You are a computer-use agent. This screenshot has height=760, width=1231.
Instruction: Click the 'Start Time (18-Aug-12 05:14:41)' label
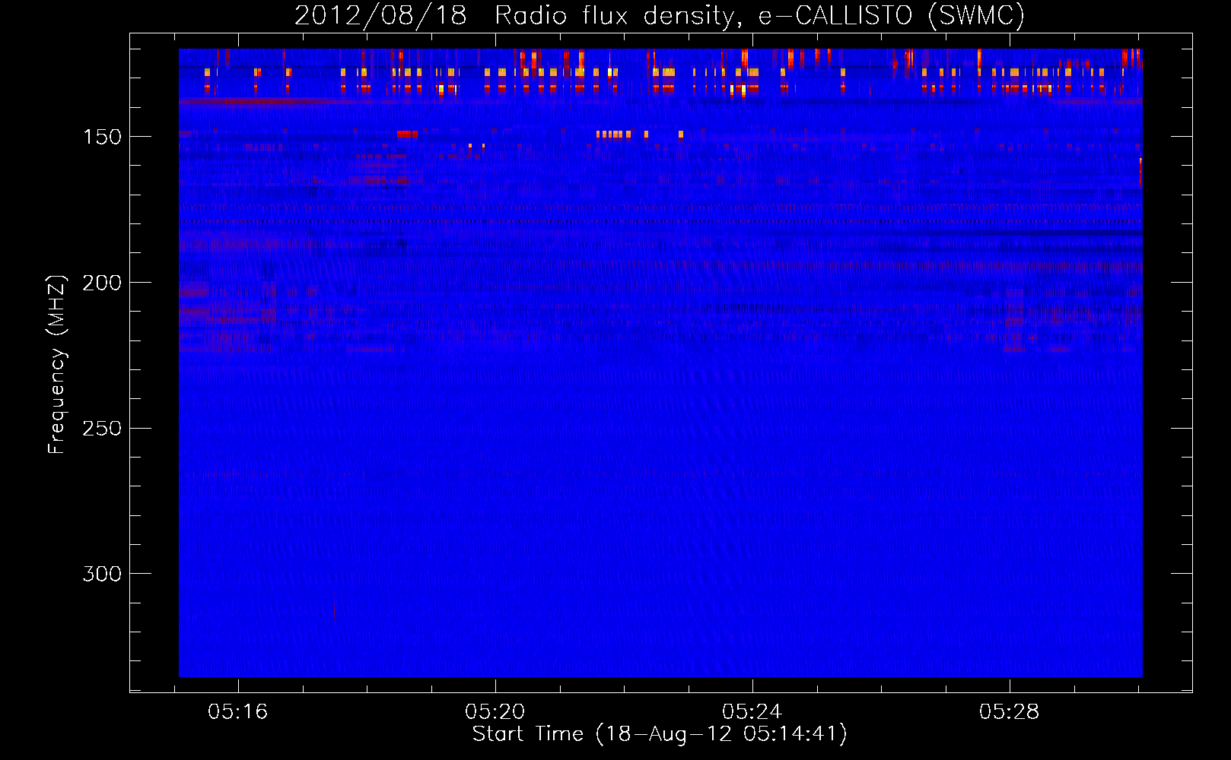[x=660, y=734]
